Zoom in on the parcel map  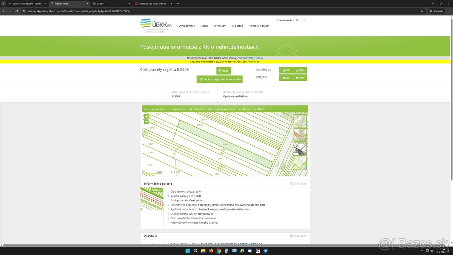146,116
